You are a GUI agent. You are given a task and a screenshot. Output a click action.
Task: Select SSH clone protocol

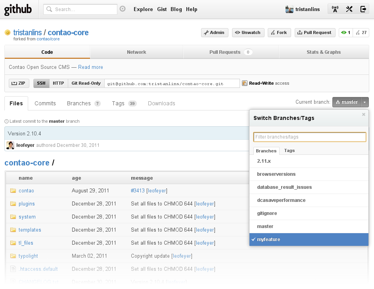click(x=41, y=83)
